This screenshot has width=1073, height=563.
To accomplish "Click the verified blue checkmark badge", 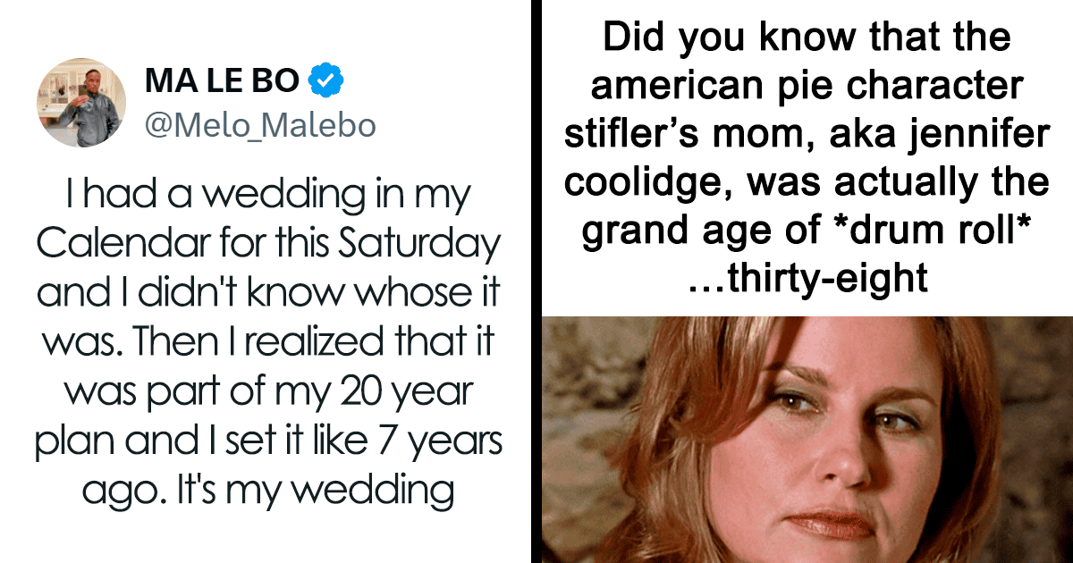I will (x=326, y=83).
